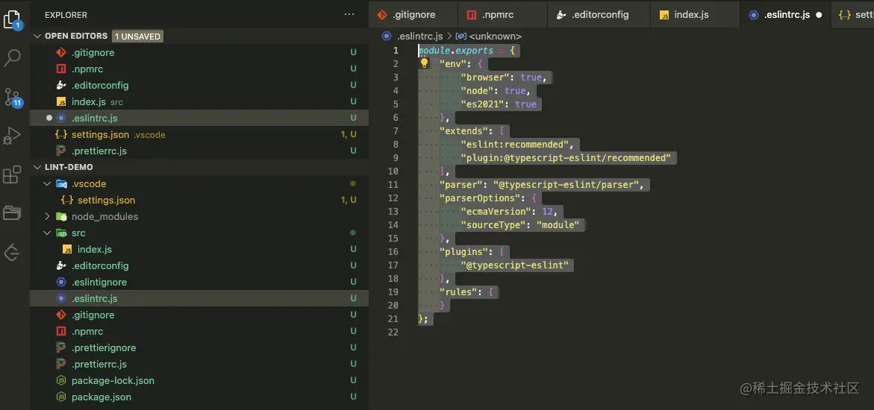This screenshot has height=410, width=874.
Task: Collapse the src folder chevron
Action: pos(47,233)
